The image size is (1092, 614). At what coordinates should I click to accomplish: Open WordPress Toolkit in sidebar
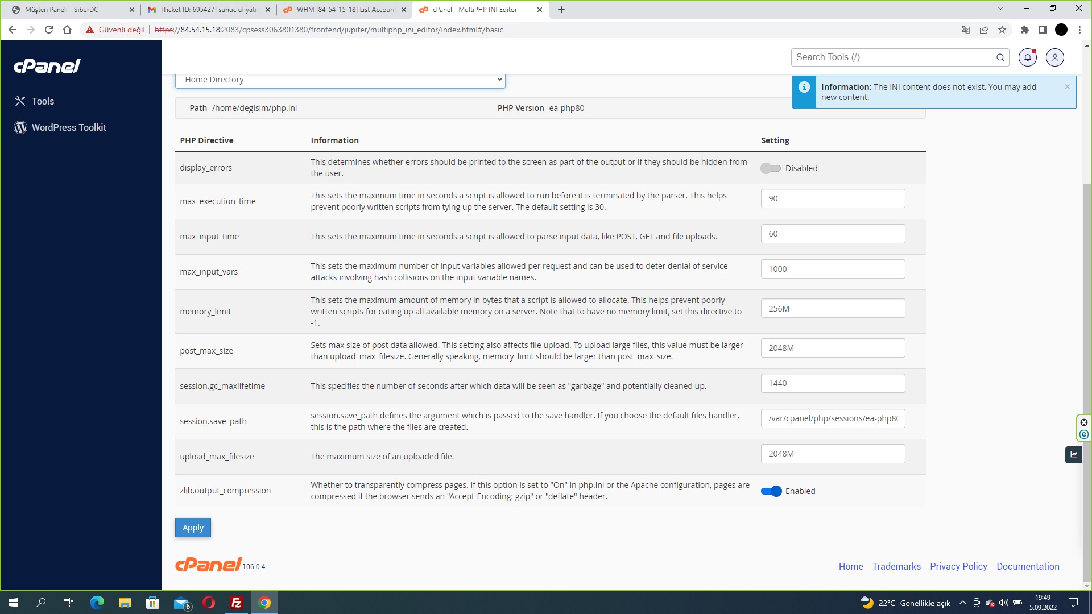[x=68, y=127]
